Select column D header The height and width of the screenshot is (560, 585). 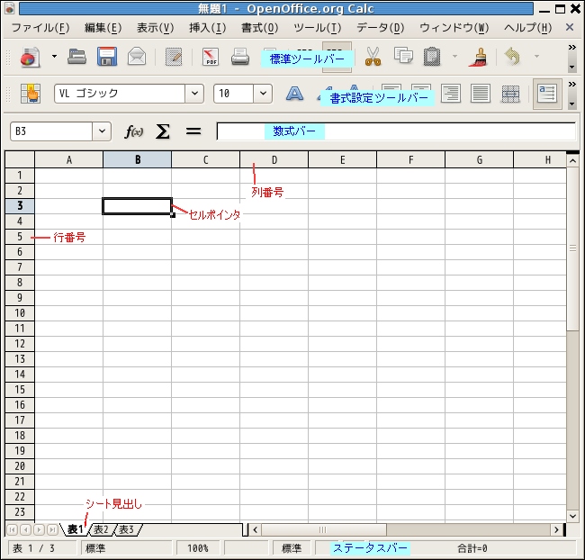(x=274, y=159)
